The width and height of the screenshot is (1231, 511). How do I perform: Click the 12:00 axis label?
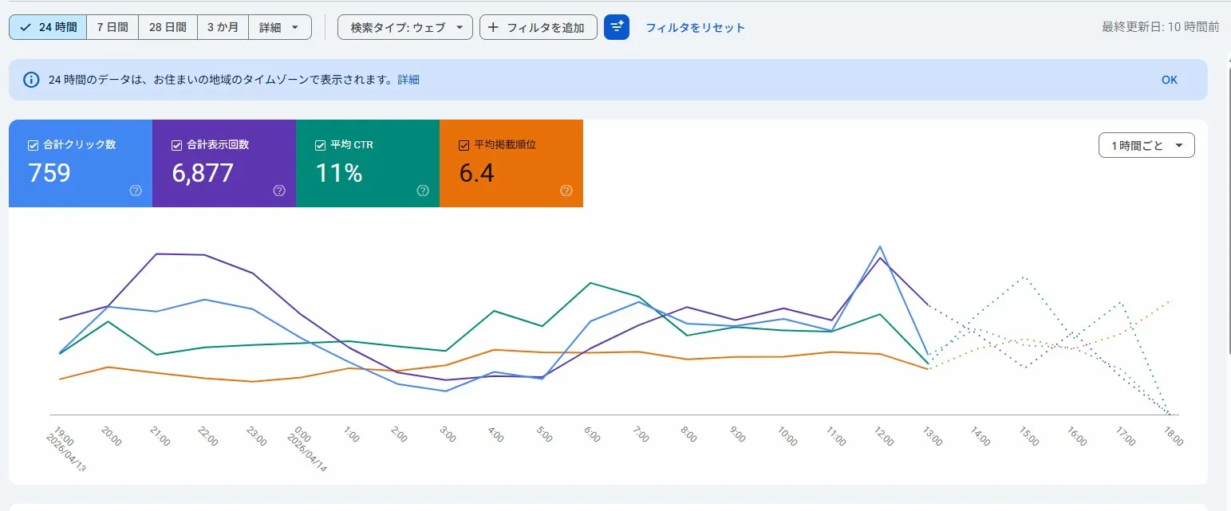coord(883,435)
